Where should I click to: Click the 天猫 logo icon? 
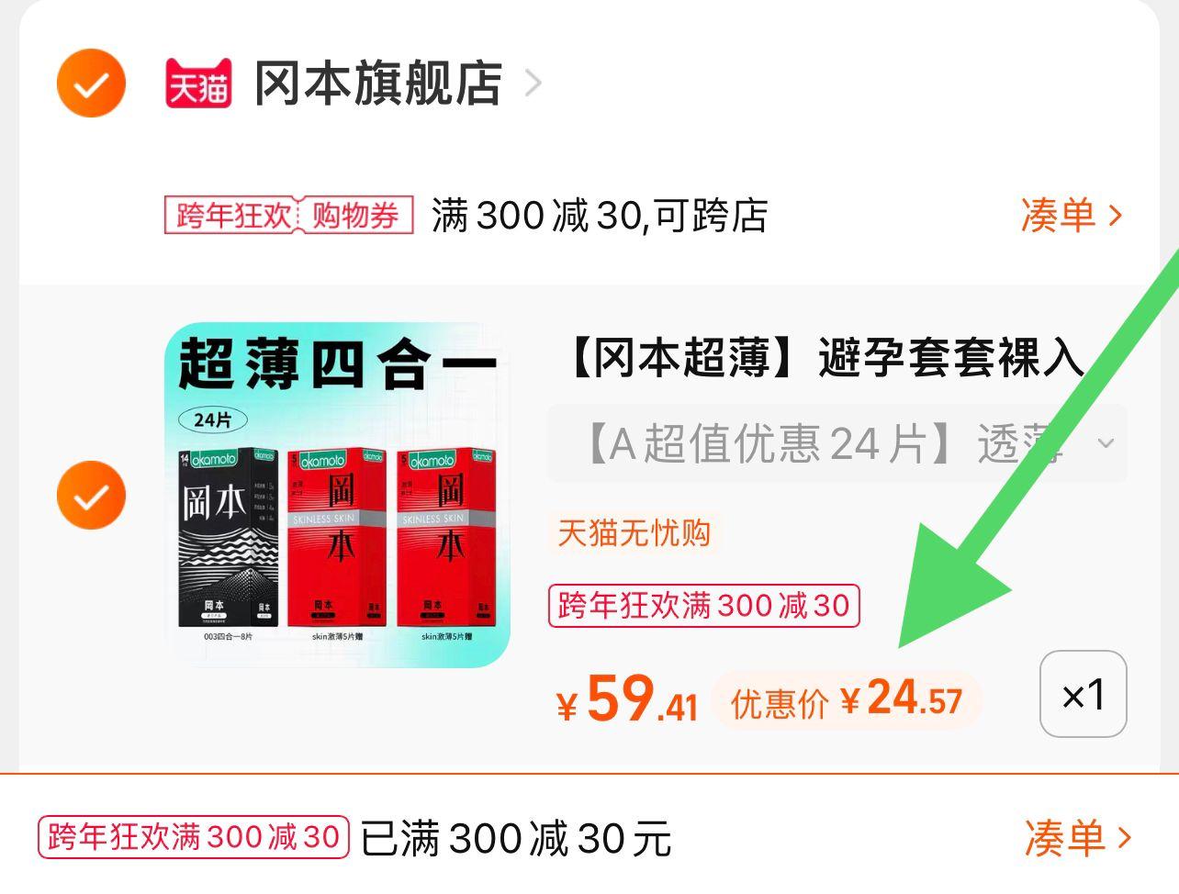198,84
